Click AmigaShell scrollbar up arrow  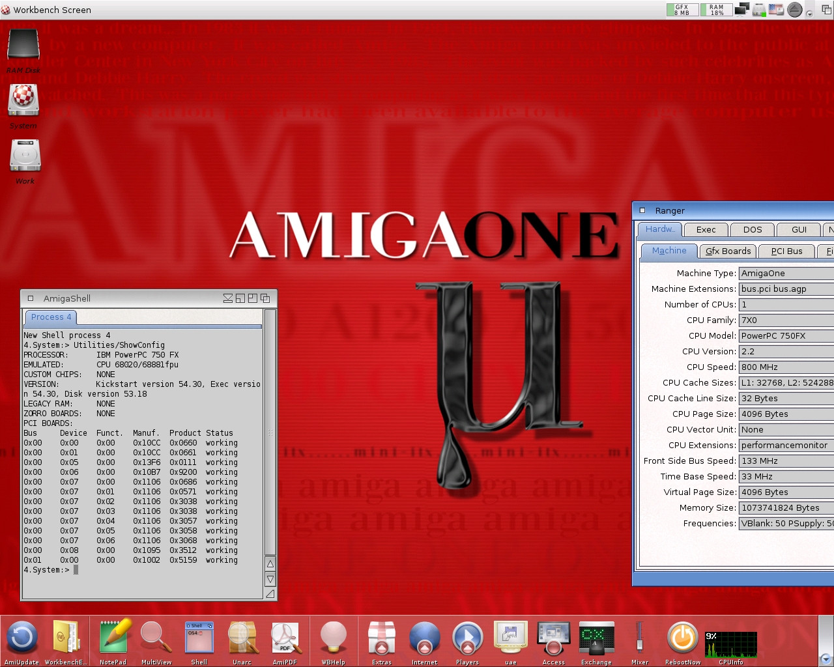click(270, 563)
